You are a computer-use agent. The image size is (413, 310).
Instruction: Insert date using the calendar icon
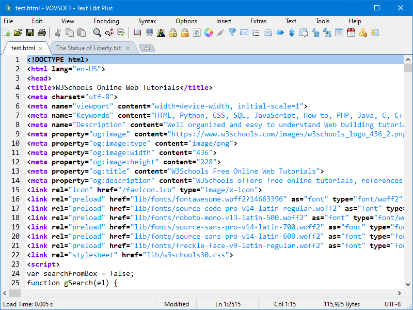[351, 33]
